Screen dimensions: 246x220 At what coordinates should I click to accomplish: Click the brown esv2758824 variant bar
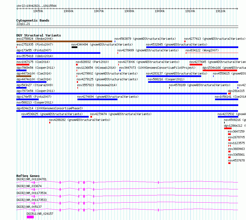coord(64,41)
